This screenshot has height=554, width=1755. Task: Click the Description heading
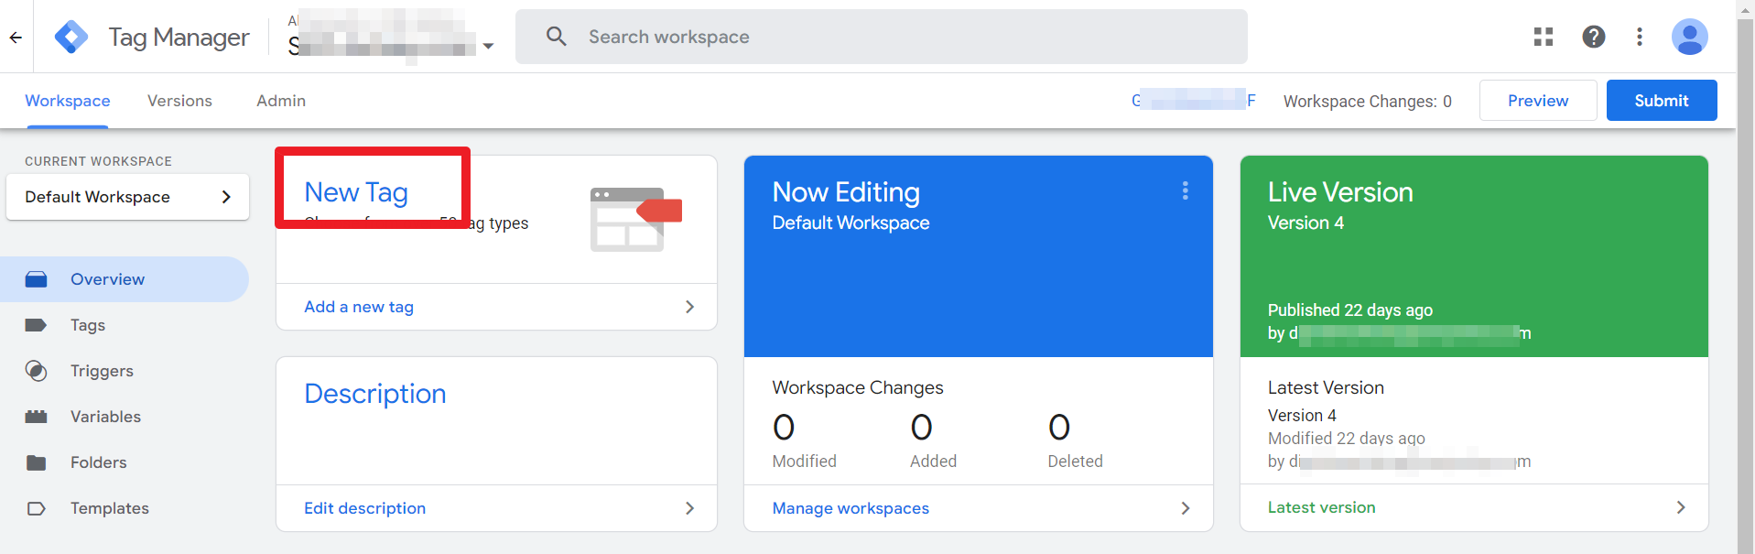click(x=375, y=394)
